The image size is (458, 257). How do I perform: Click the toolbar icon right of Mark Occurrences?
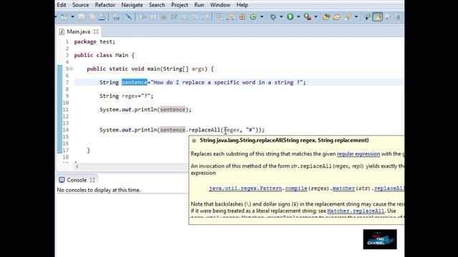[388, 17]
